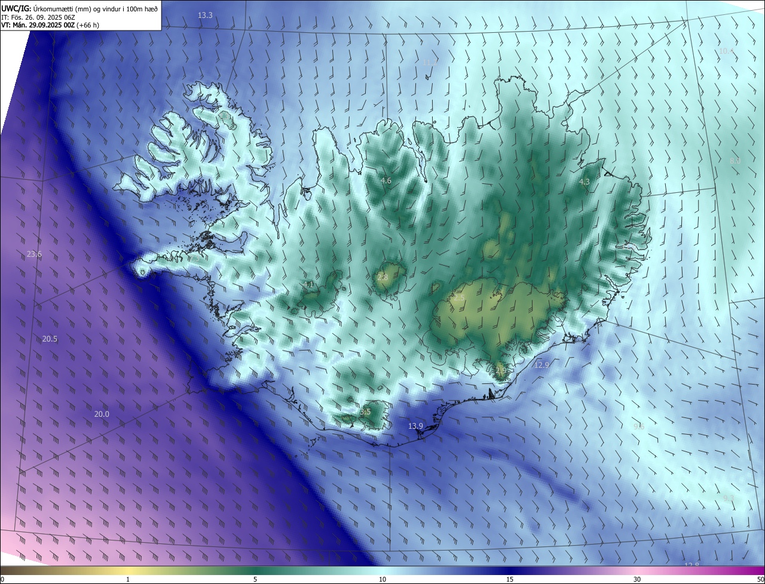Click the colorbar tick label 10
Screen dimensions: 765x584
point(382,579)
